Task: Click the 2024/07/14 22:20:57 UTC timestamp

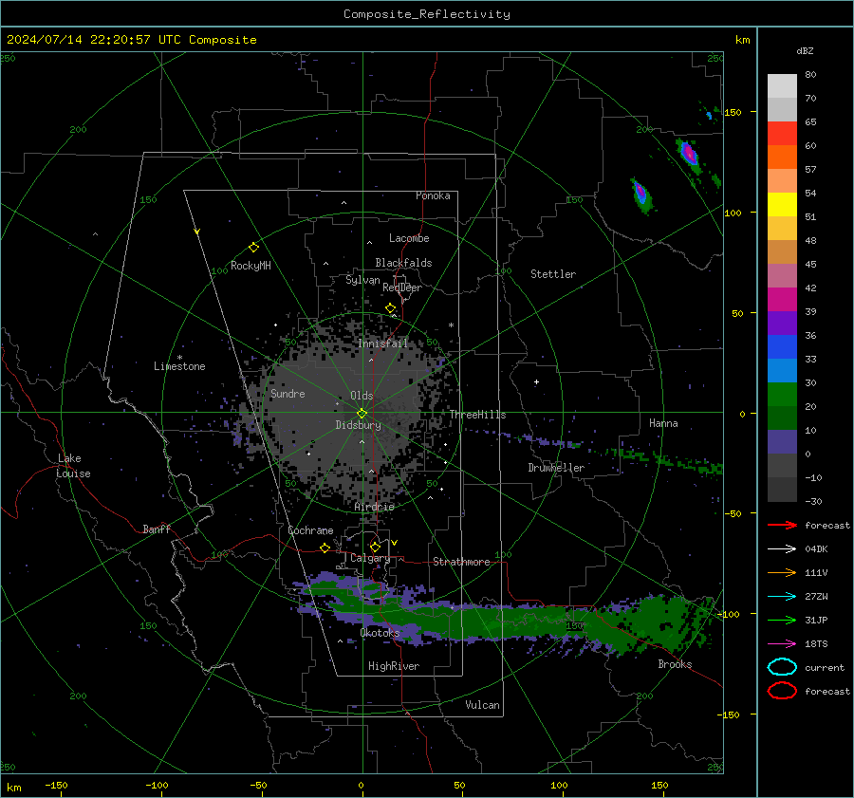Action: (x=83, y=40)
